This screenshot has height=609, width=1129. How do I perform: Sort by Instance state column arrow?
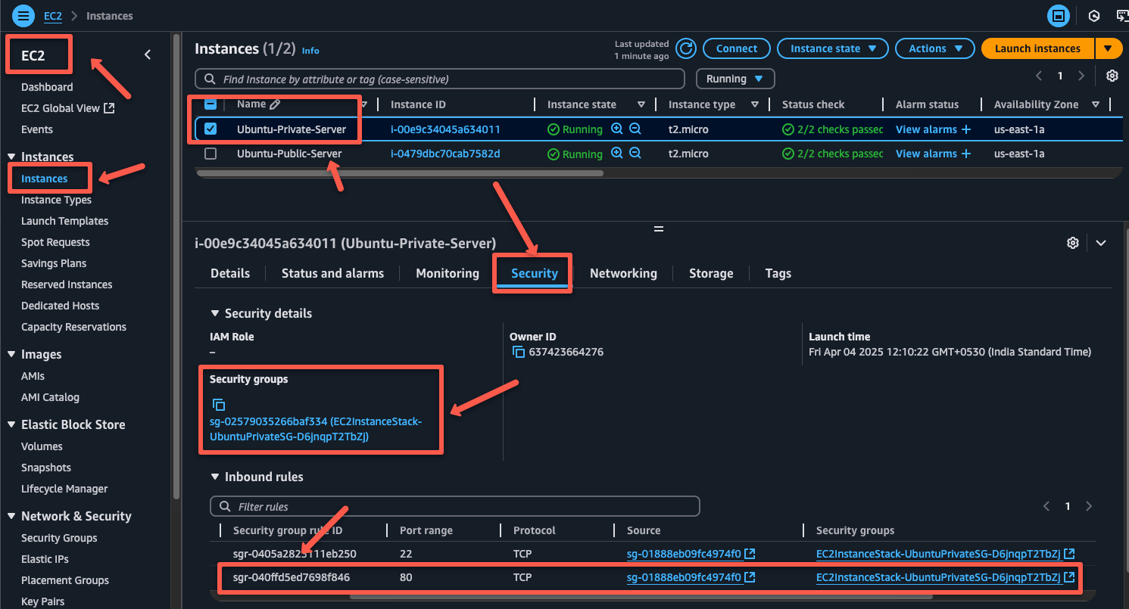641,104
